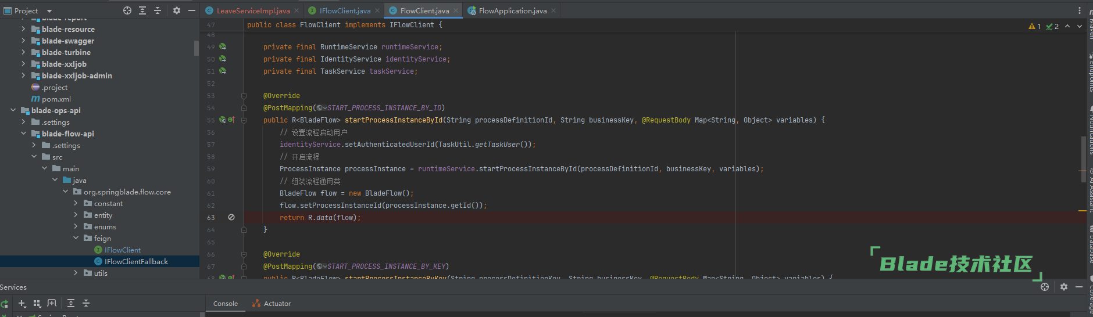The image size is (1093, 317).
Task: Open Services panel gear settings
Action: click(1064, 287)
